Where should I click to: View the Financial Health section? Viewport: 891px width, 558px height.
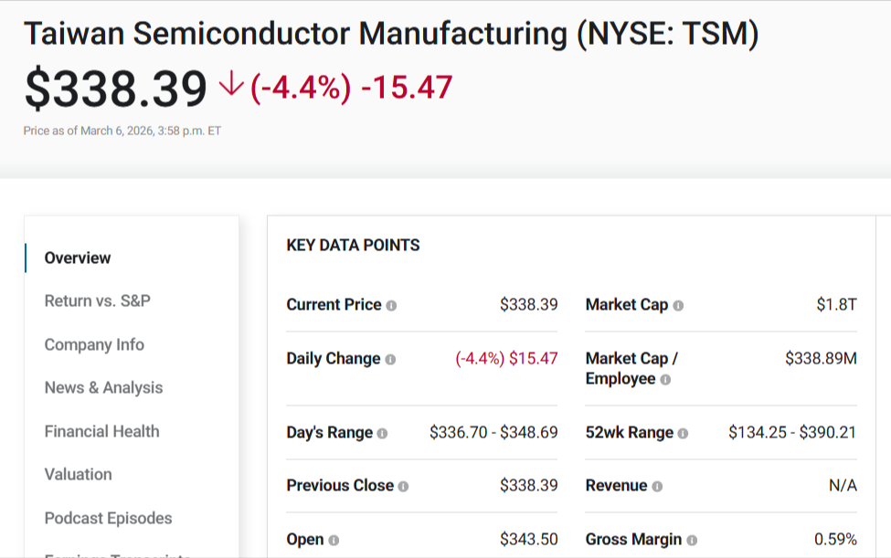[101, 431]
